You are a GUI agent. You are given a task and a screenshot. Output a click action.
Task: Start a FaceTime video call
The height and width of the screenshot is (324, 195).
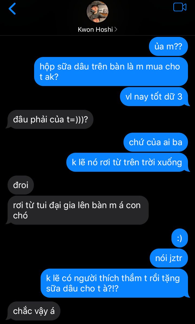click(180, 7)
